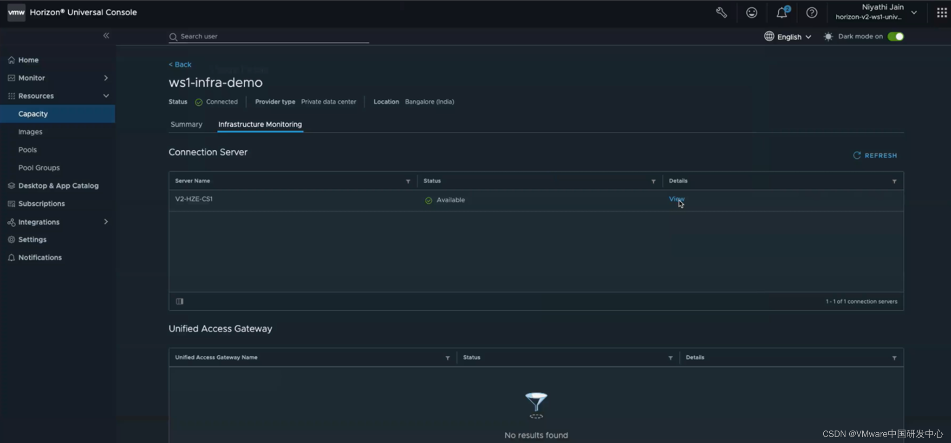The image size is (951, 443).
Task: Open the column picker icon below table
Action: pos(180,302)
